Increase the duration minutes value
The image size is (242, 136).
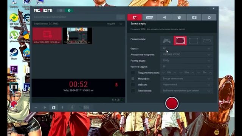point(192,73)
